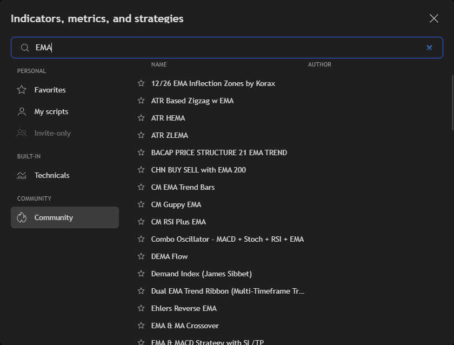The image size is (454, 345).
Task: Star the ATR Based Zigzag w EMA indicator
Action: pos(141,101)
